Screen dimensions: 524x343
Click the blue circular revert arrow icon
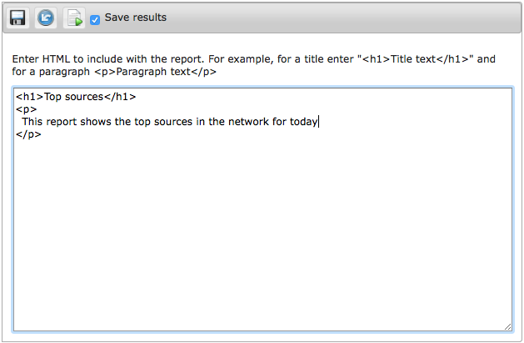46,18
